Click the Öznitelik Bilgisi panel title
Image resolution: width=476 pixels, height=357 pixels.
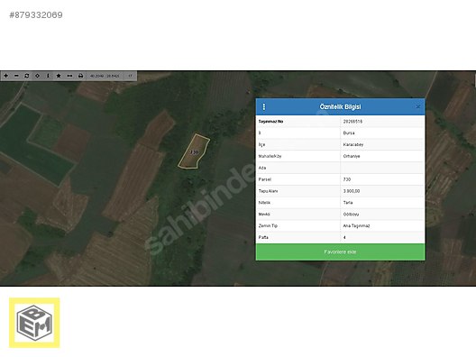340,107
